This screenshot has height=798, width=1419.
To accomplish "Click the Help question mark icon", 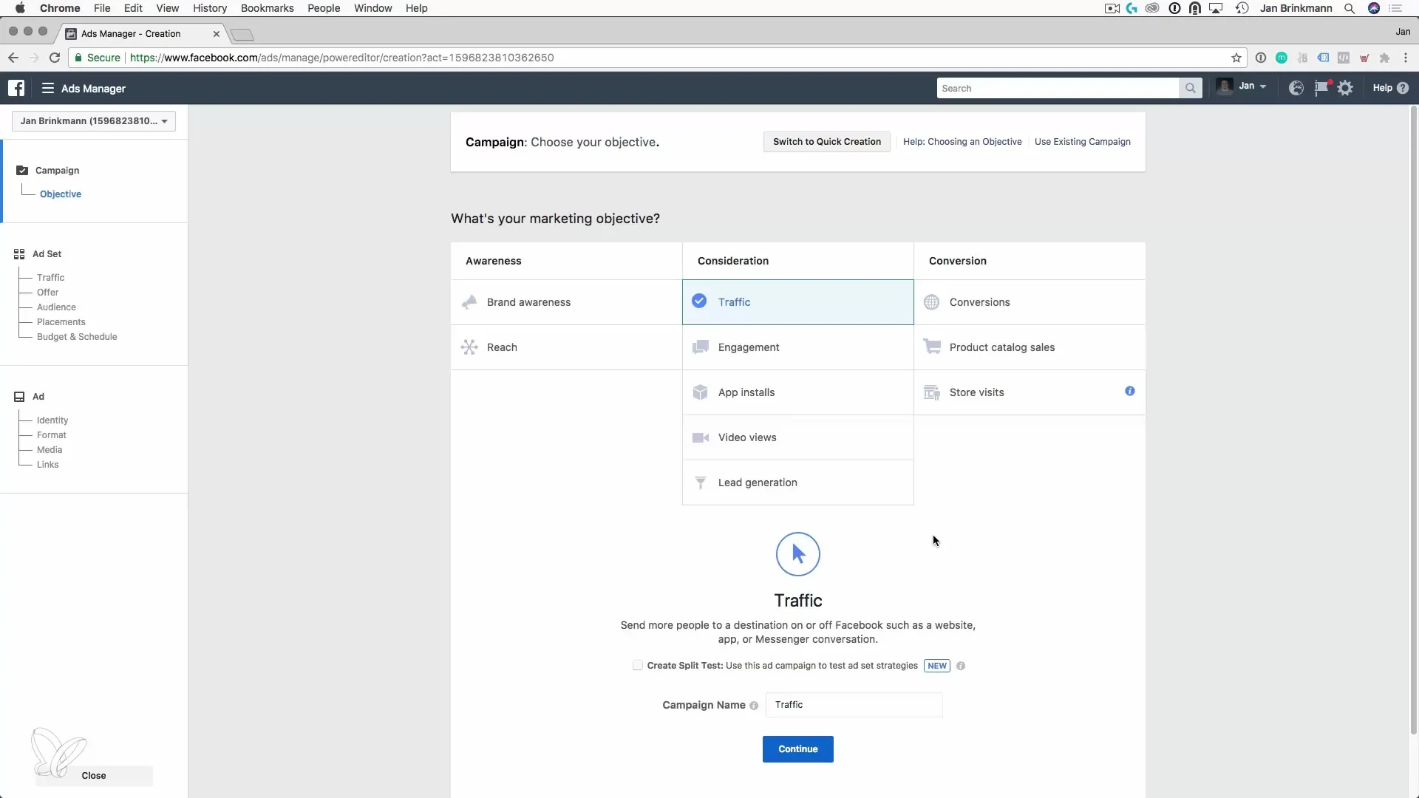I will (1403, 88).
